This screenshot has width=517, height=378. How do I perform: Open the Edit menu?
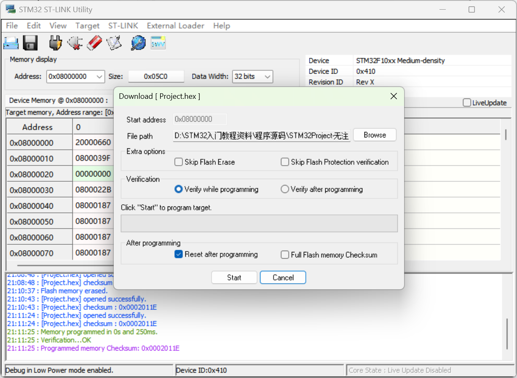[34, 26]
